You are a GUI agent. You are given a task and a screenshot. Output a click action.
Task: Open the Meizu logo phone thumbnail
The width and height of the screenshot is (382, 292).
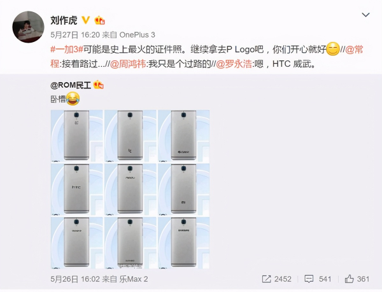pos(131,190)
